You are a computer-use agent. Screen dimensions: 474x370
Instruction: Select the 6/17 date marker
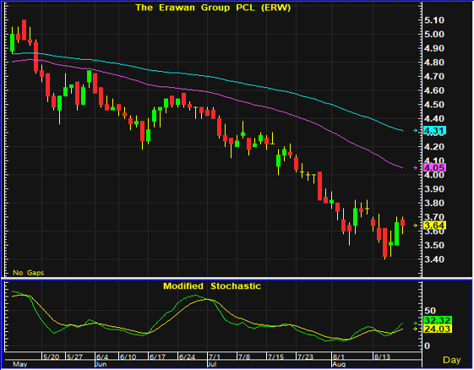(157, 357)
